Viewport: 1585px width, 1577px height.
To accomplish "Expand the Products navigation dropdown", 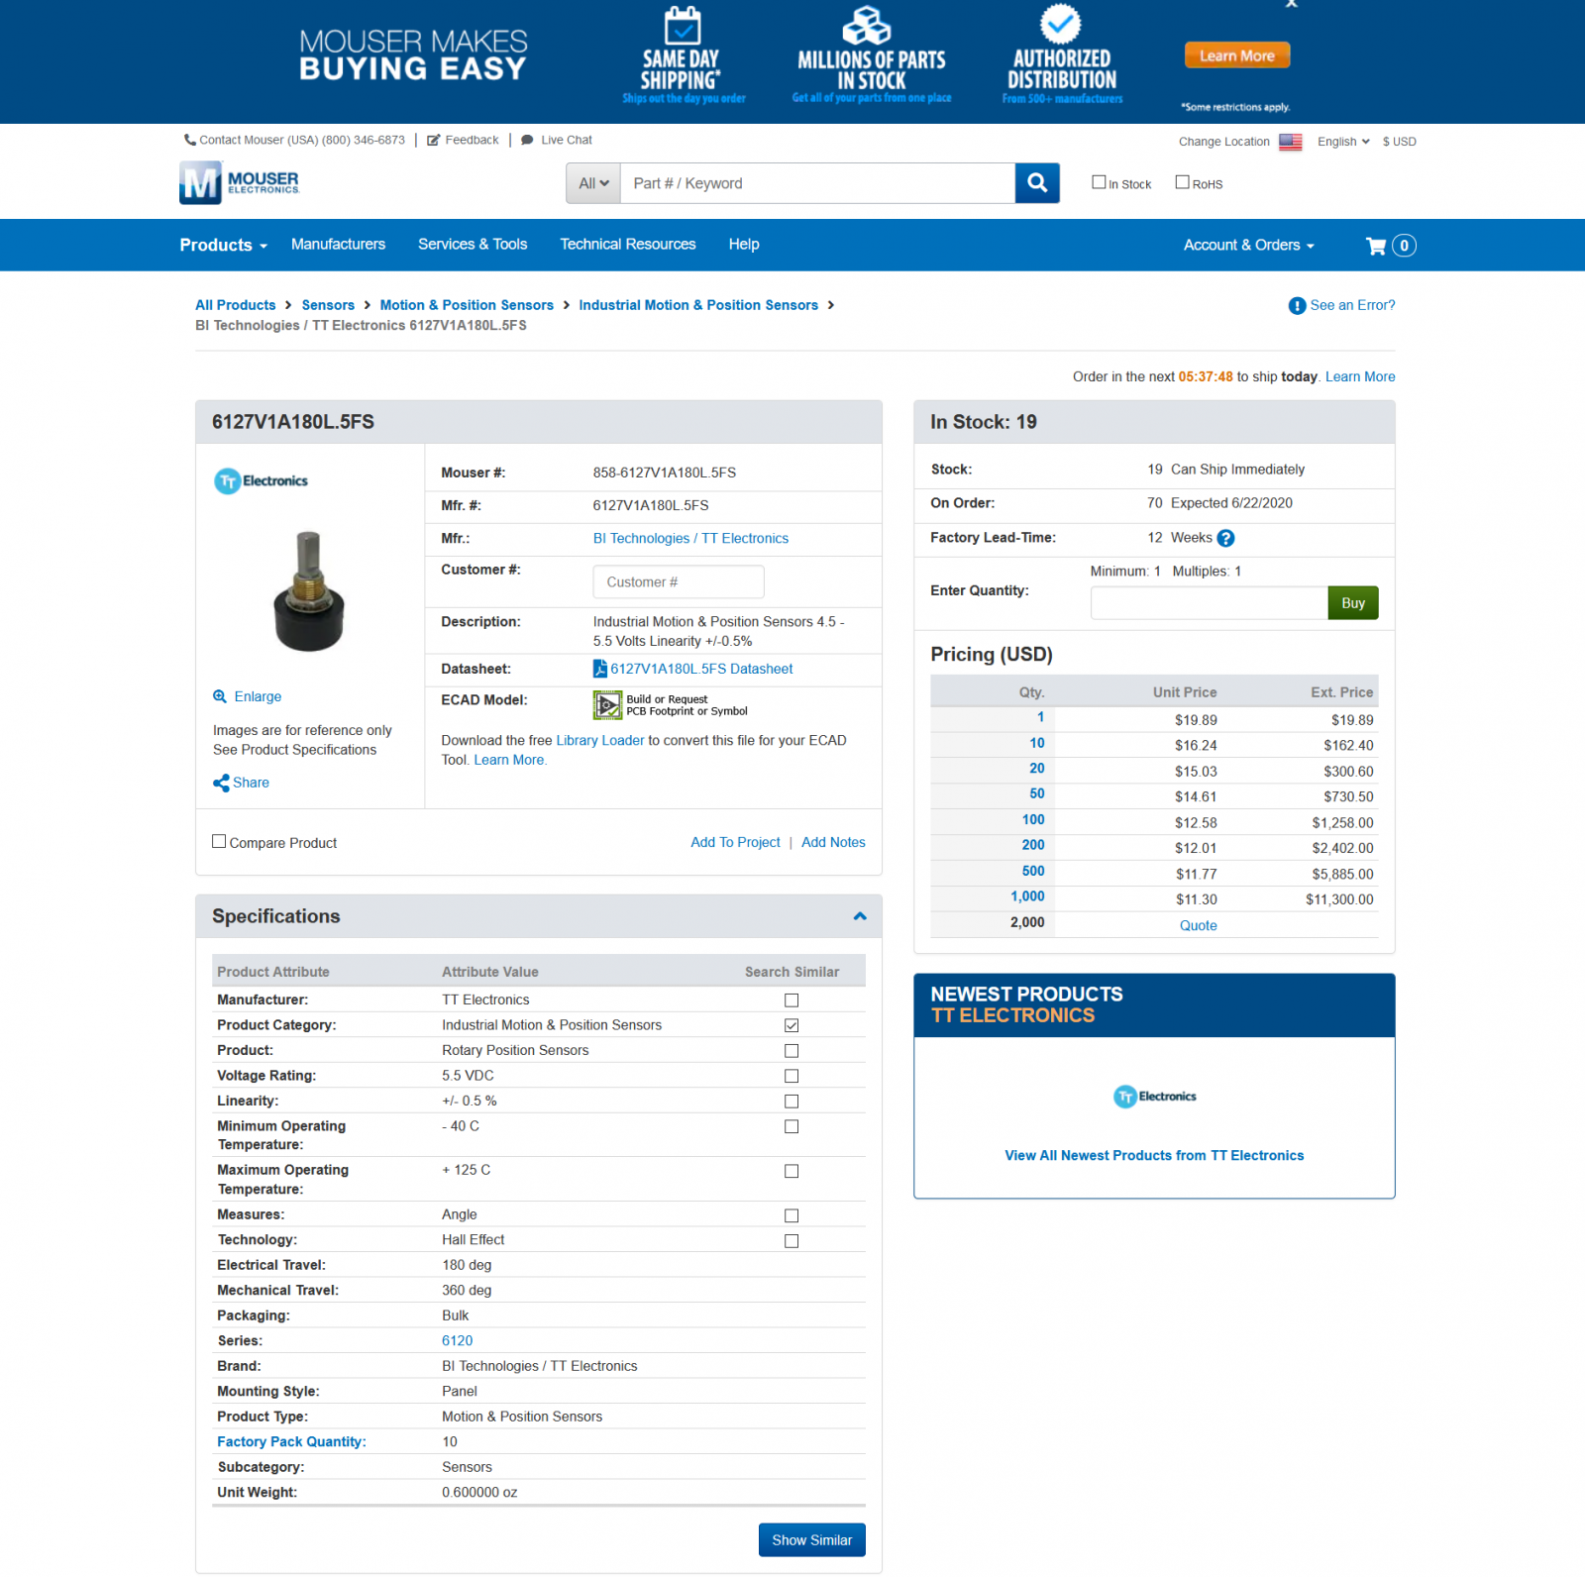I will click(x=224, y=245).
